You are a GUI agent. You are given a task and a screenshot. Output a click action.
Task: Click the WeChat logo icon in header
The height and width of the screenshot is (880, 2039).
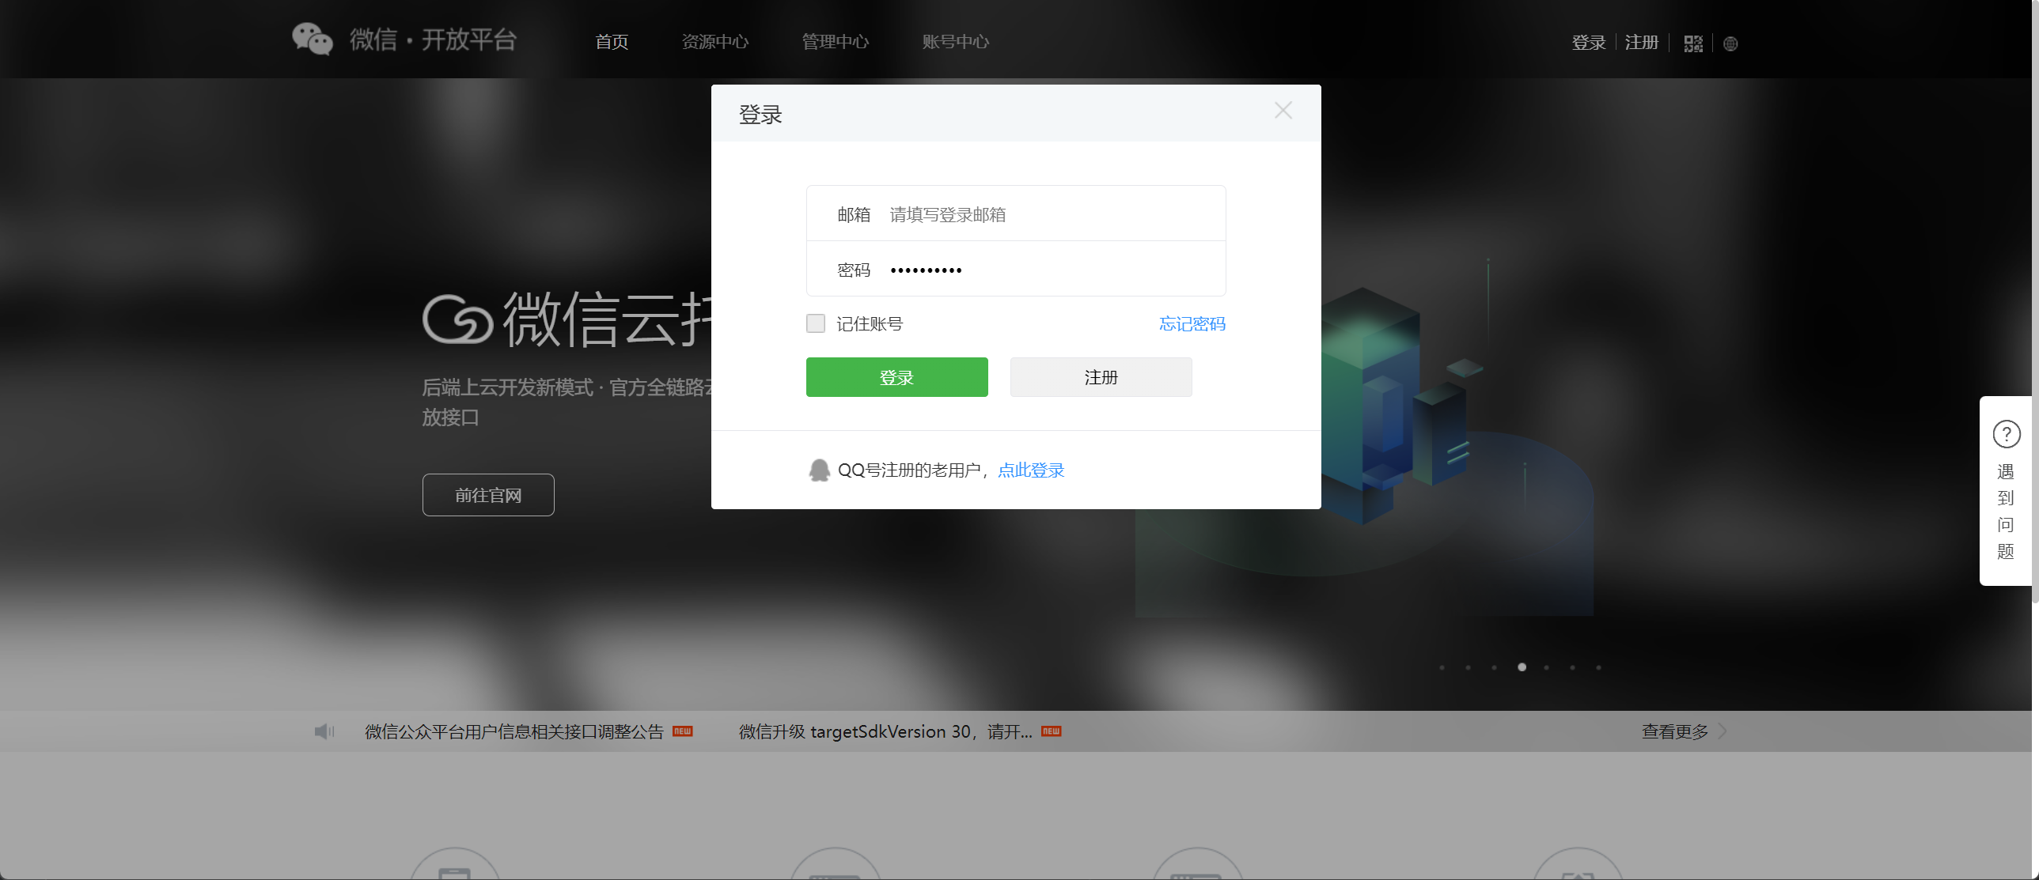click(312, 39)
